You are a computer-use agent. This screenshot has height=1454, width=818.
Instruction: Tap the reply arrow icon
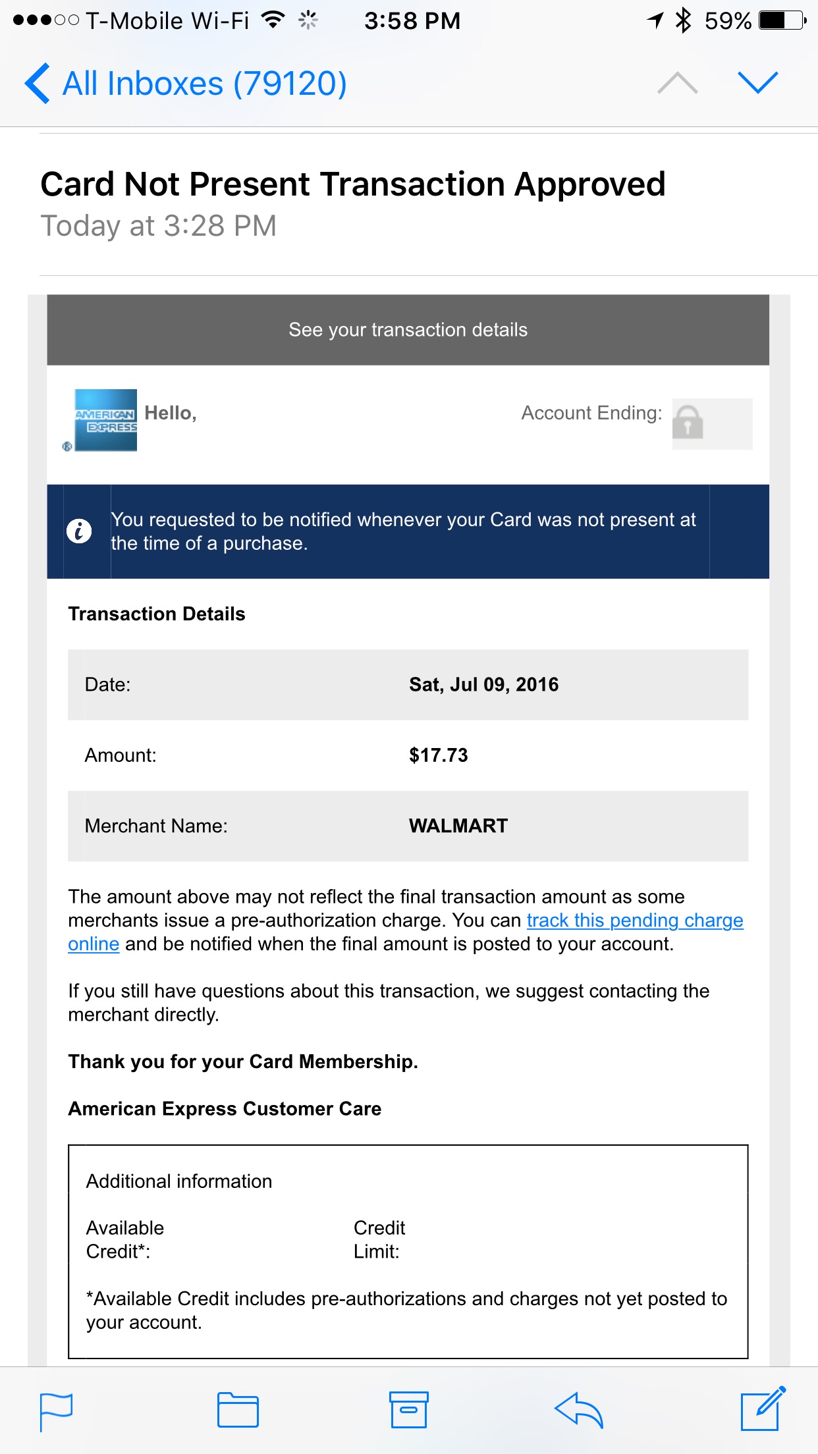(x=579, y=1410)
